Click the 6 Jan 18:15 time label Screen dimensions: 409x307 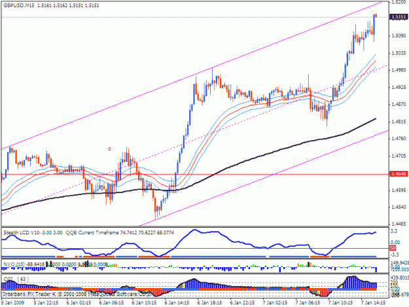(x=209, y=303)
